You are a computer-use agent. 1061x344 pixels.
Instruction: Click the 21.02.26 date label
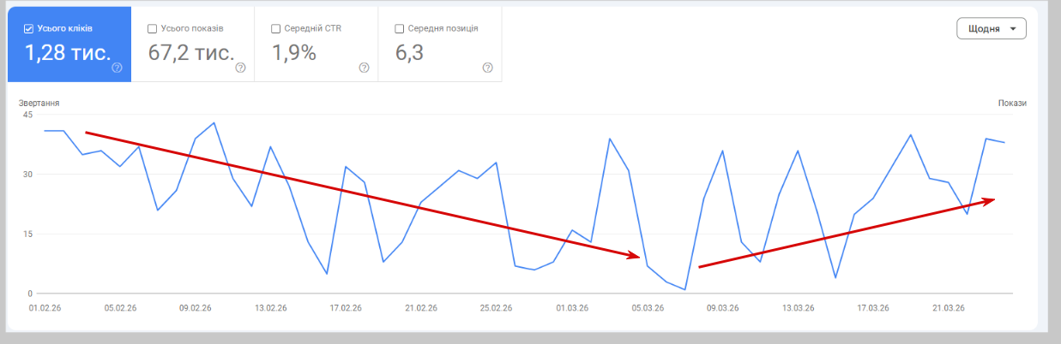[x=421, y=308]
